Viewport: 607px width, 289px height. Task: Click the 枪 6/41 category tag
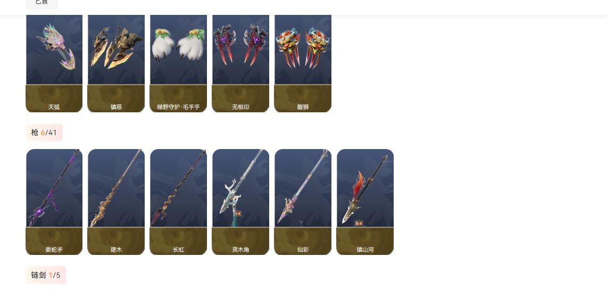coord(44,133)
